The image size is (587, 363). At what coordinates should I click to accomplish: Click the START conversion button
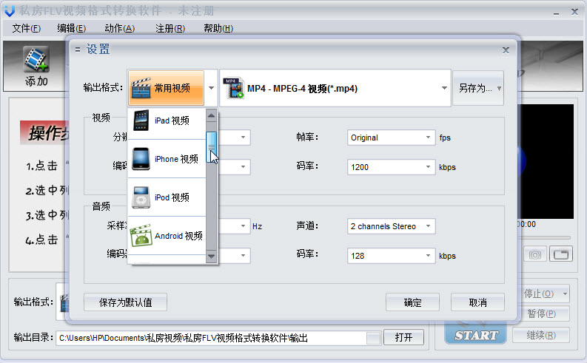click(x=475, y=335)
